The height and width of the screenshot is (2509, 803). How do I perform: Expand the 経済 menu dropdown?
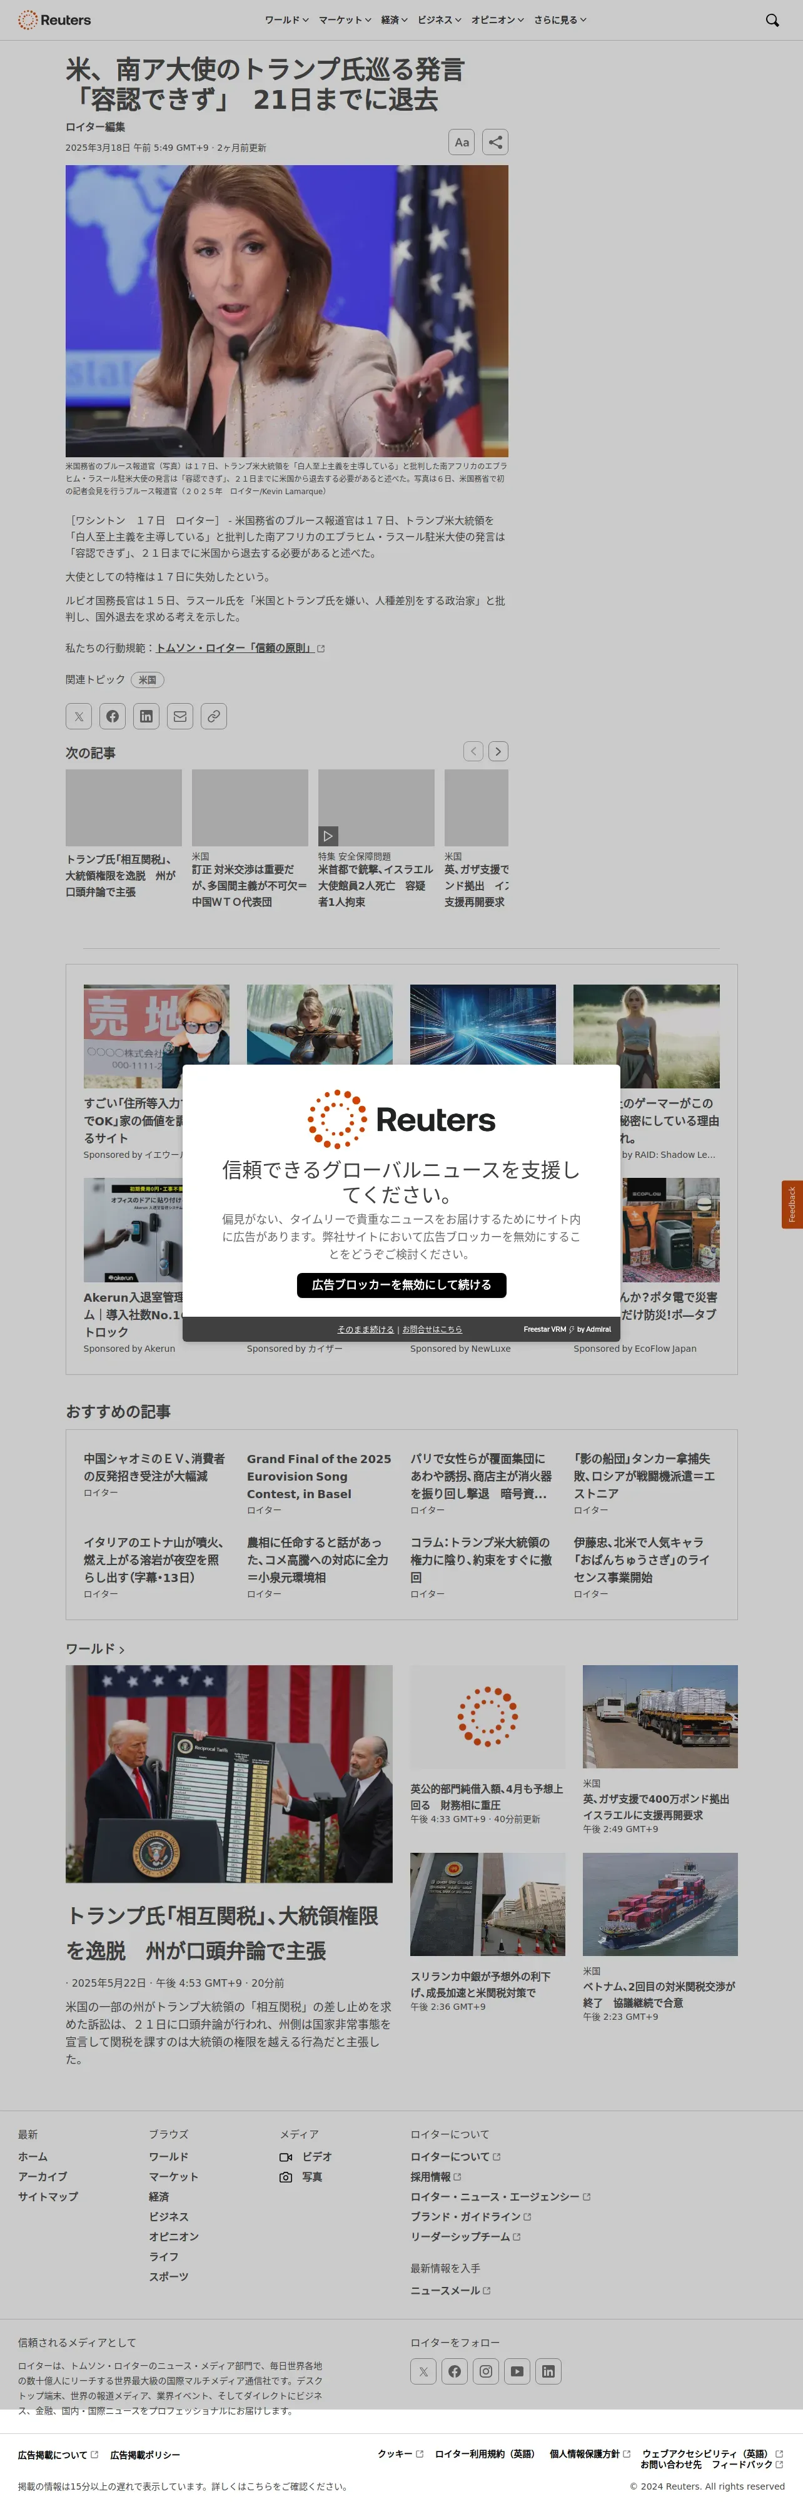pyautogui.click(x=394, y=19)
